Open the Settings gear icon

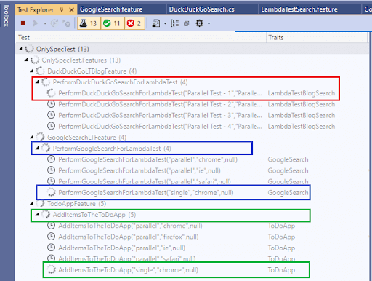(200, 23)
